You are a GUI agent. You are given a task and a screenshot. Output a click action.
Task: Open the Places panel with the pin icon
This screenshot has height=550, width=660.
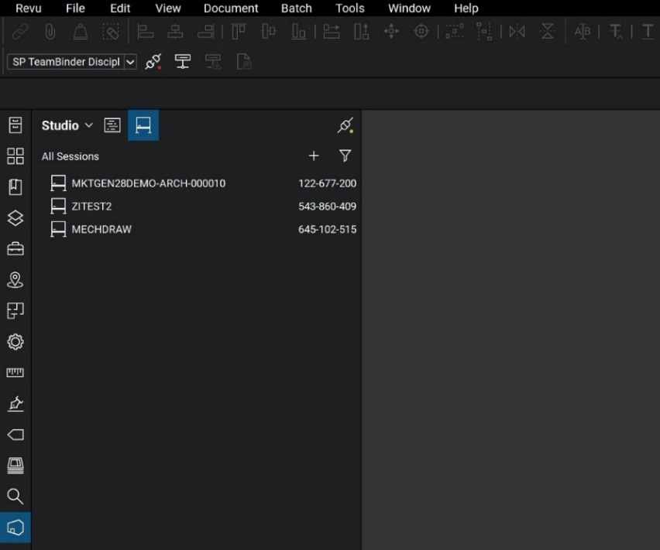click(x=15, y=280)
